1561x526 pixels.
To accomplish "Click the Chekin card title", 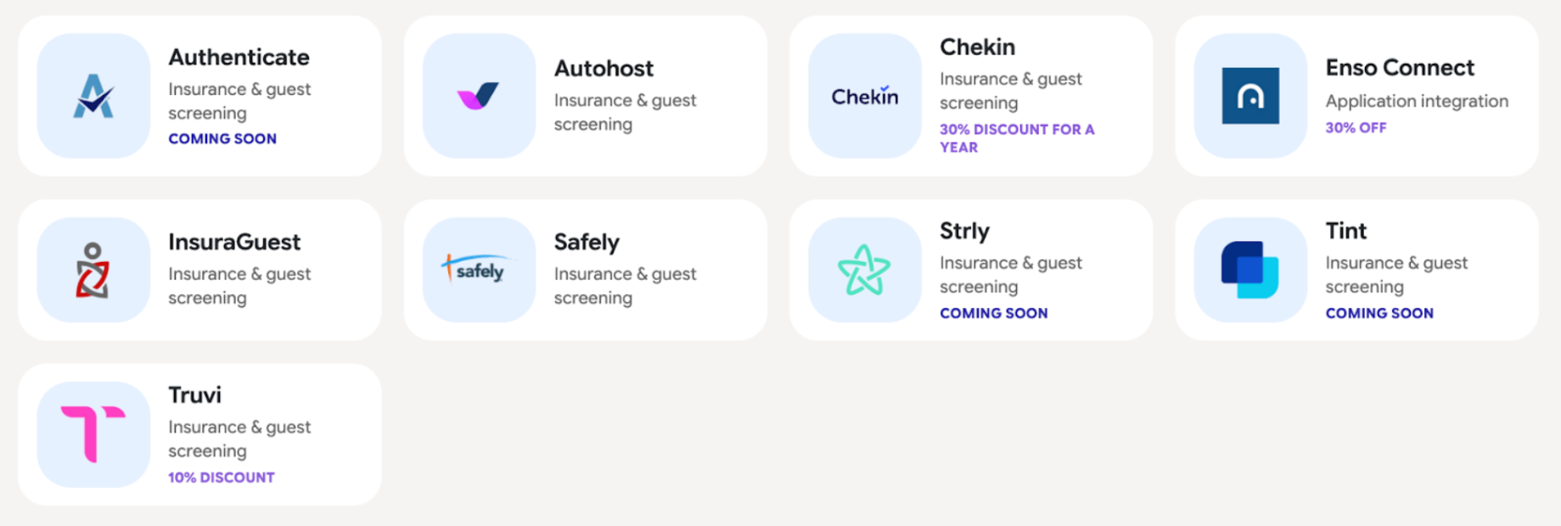I will click(x=978, y=48).
